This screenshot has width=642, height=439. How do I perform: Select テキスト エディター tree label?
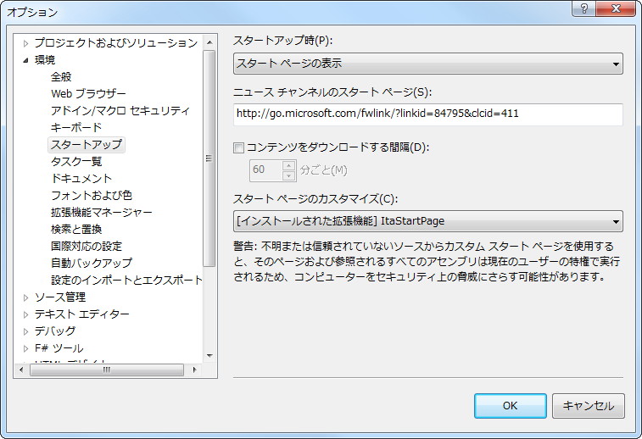point(82,314)
